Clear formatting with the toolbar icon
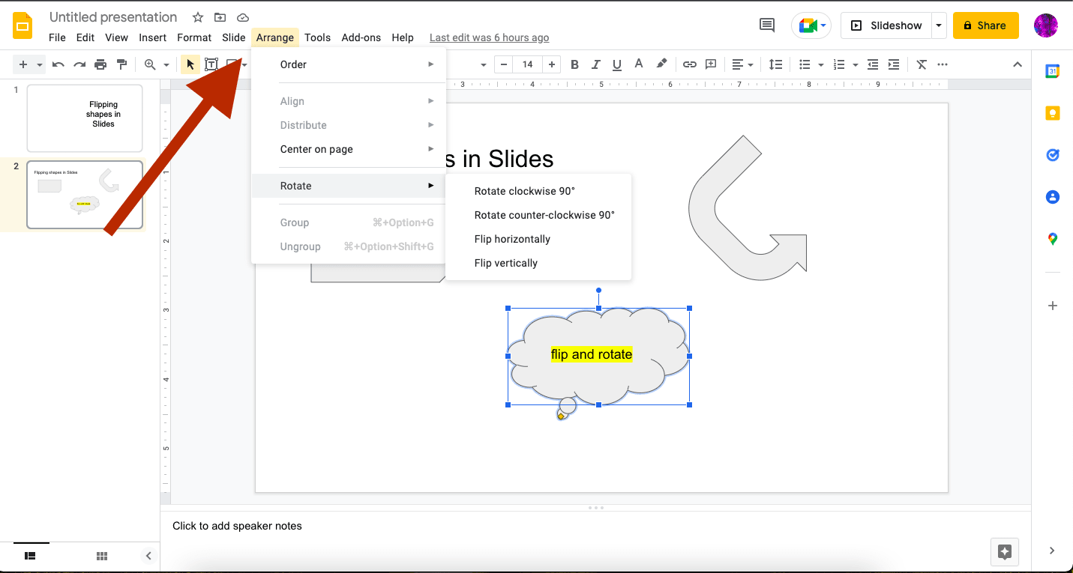 [922, 64]
